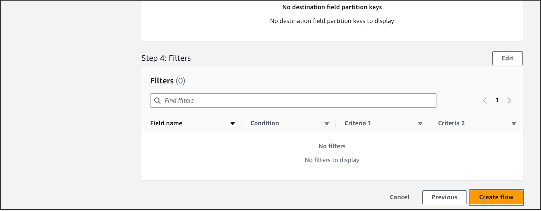This screenshot has width=541, height=211.
Task: Click the Step 4: Filters heading
Action: pos(166,58)
